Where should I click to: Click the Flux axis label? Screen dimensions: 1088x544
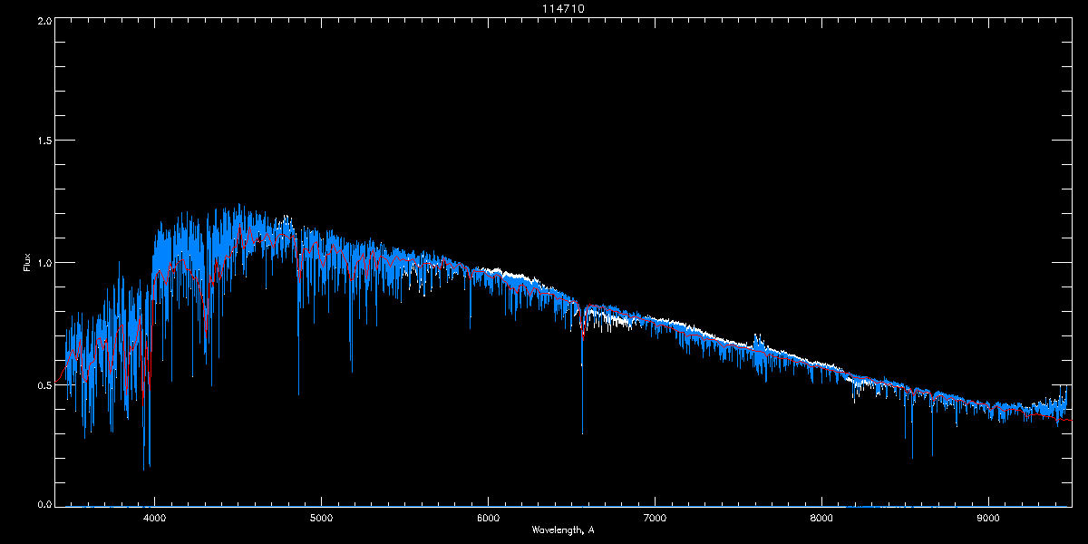point(27,262)
